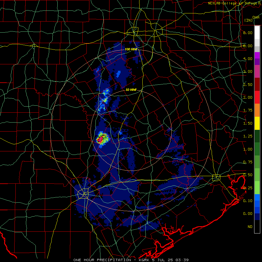Select the yellow legend swatch
Image resolution: width=262 pixels, height=262 pixels.
point(257,123)
